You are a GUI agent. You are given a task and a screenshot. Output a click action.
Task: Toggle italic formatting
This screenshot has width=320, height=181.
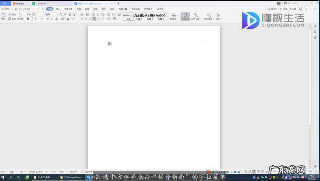(x=32, y=19)
